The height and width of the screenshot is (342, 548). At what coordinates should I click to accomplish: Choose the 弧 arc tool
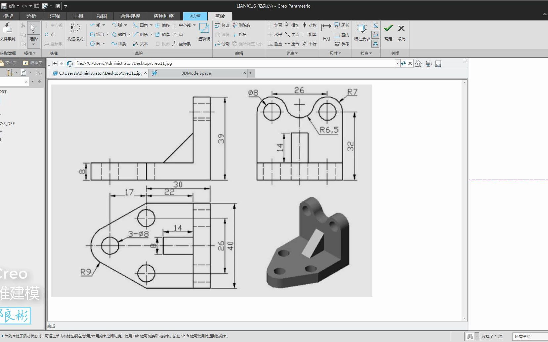(x=117, y=25)
